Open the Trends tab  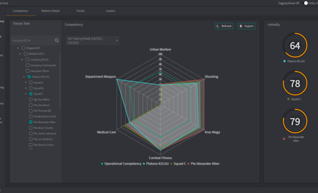(x=80, y=11)
